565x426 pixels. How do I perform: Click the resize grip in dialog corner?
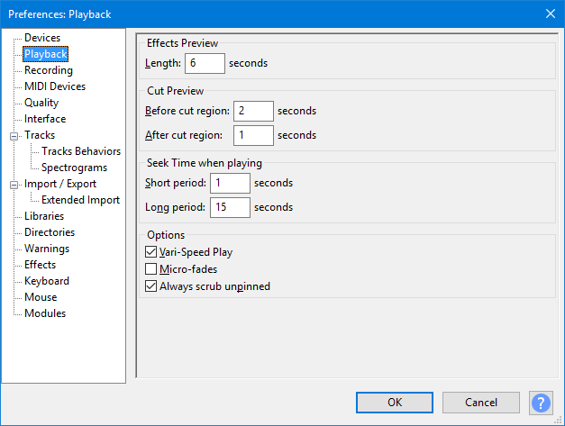point(558,420)
